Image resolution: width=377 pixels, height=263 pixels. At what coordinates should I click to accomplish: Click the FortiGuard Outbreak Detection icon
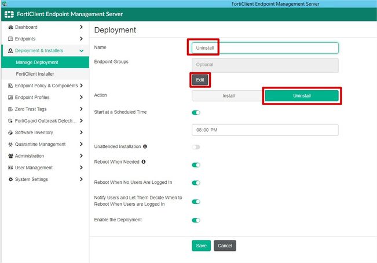tap(10, 121)
